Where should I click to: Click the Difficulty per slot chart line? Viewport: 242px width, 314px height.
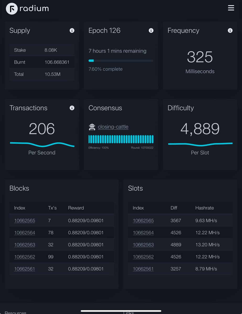coord(200,144)
